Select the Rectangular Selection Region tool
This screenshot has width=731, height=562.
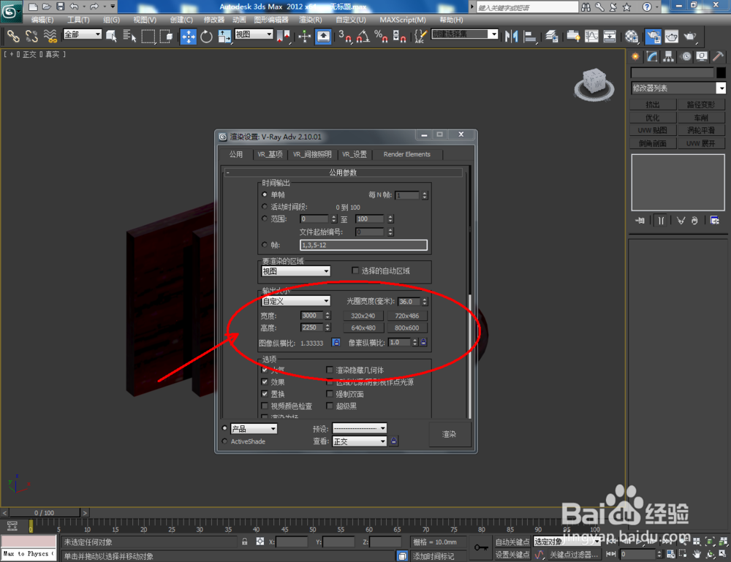tap(148, 37)
